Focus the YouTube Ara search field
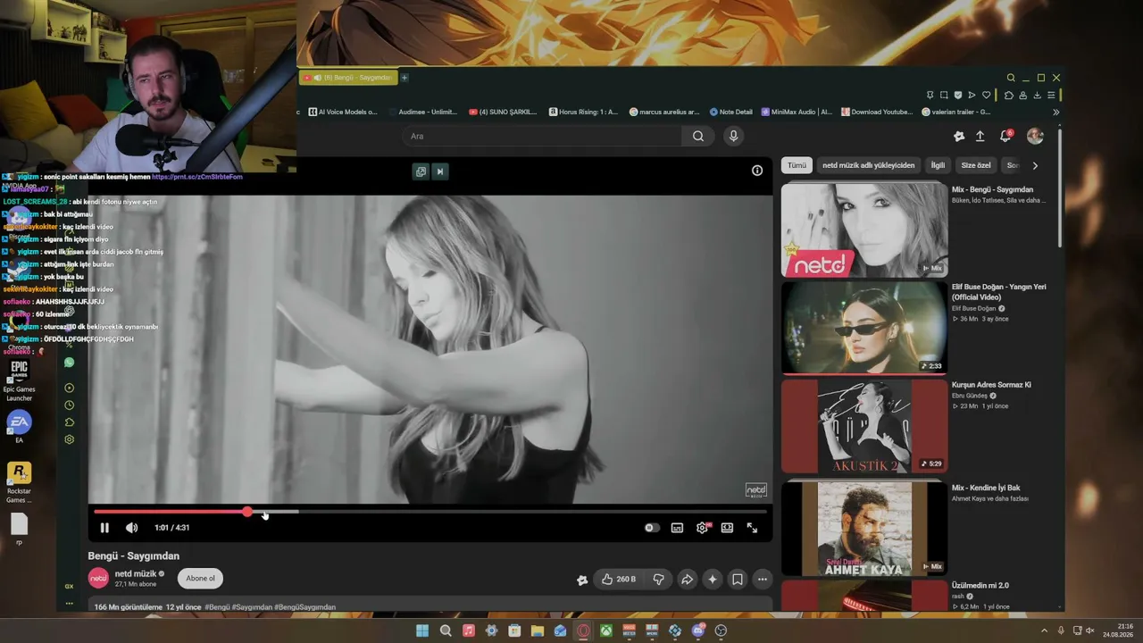The height and width of the screenshot is (643, 1143). click(x=541, y=136)
